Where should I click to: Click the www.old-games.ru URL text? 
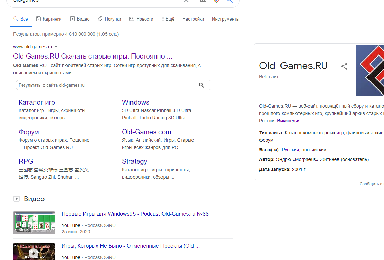[x=33, y=47]
